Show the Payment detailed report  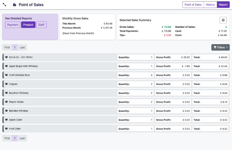coord(13,25)
